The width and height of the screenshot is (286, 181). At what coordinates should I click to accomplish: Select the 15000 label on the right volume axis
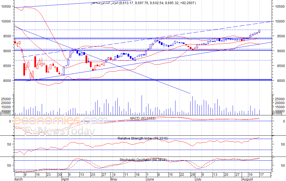tap(280, 107)
